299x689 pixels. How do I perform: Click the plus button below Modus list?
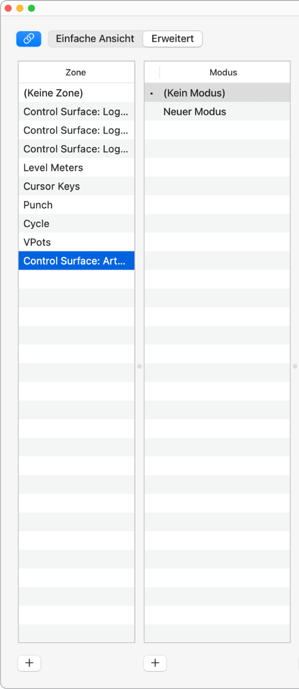tap(155, 663)
